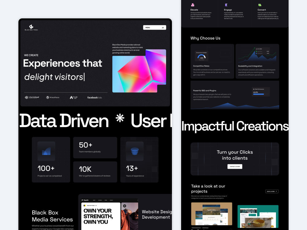
Task: Click the 'Why Choose Us' heading
Action: (205, 38)
